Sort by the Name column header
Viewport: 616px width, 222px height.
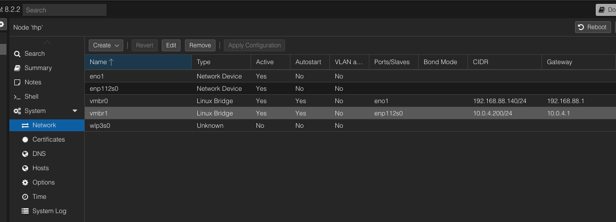(138, 62)
